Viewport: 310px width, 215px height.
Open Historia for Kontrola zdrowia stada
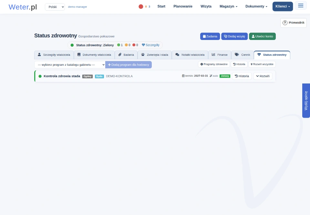(242, 76)
